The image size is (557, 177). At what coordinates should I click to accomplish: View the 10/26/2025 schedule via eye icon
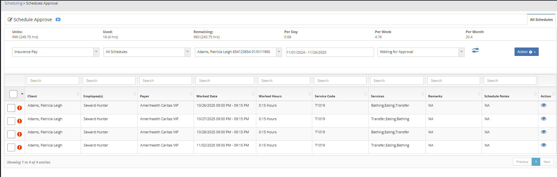pyautogui.click(x=543, y=105)
